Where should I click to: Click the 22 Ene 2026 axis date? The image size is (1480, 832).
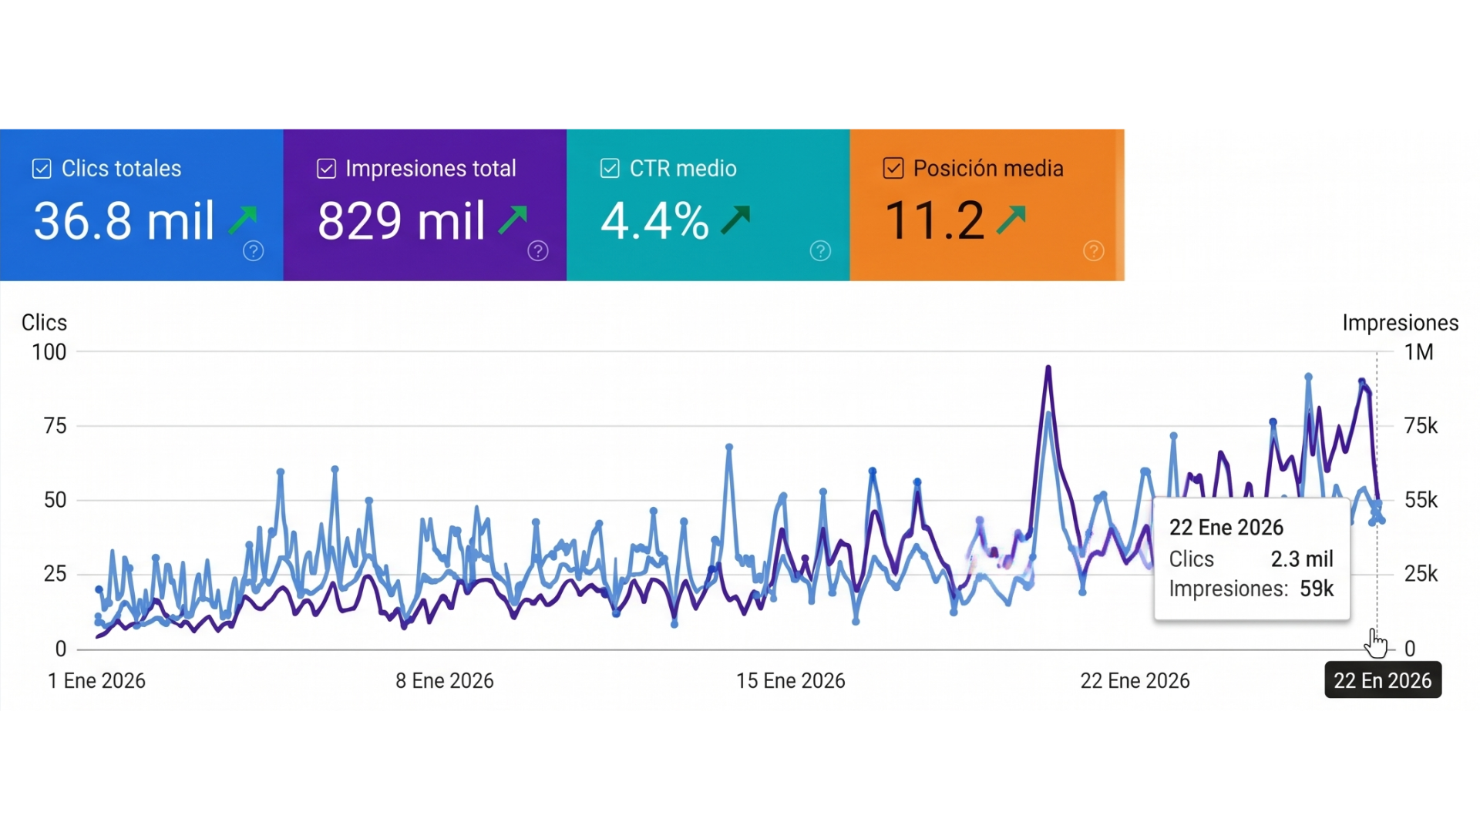[1135, 681]
